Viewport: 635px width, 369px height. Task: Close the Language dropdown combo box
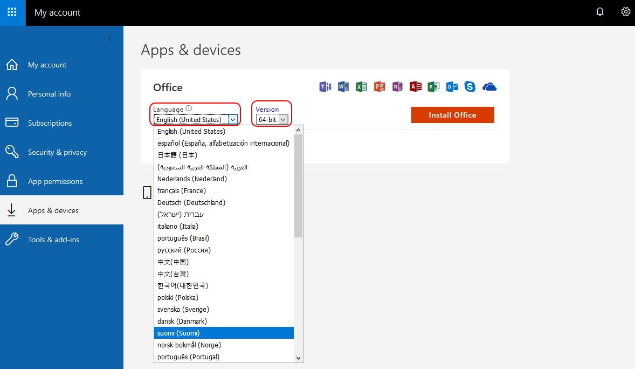[x=195, y=120]
